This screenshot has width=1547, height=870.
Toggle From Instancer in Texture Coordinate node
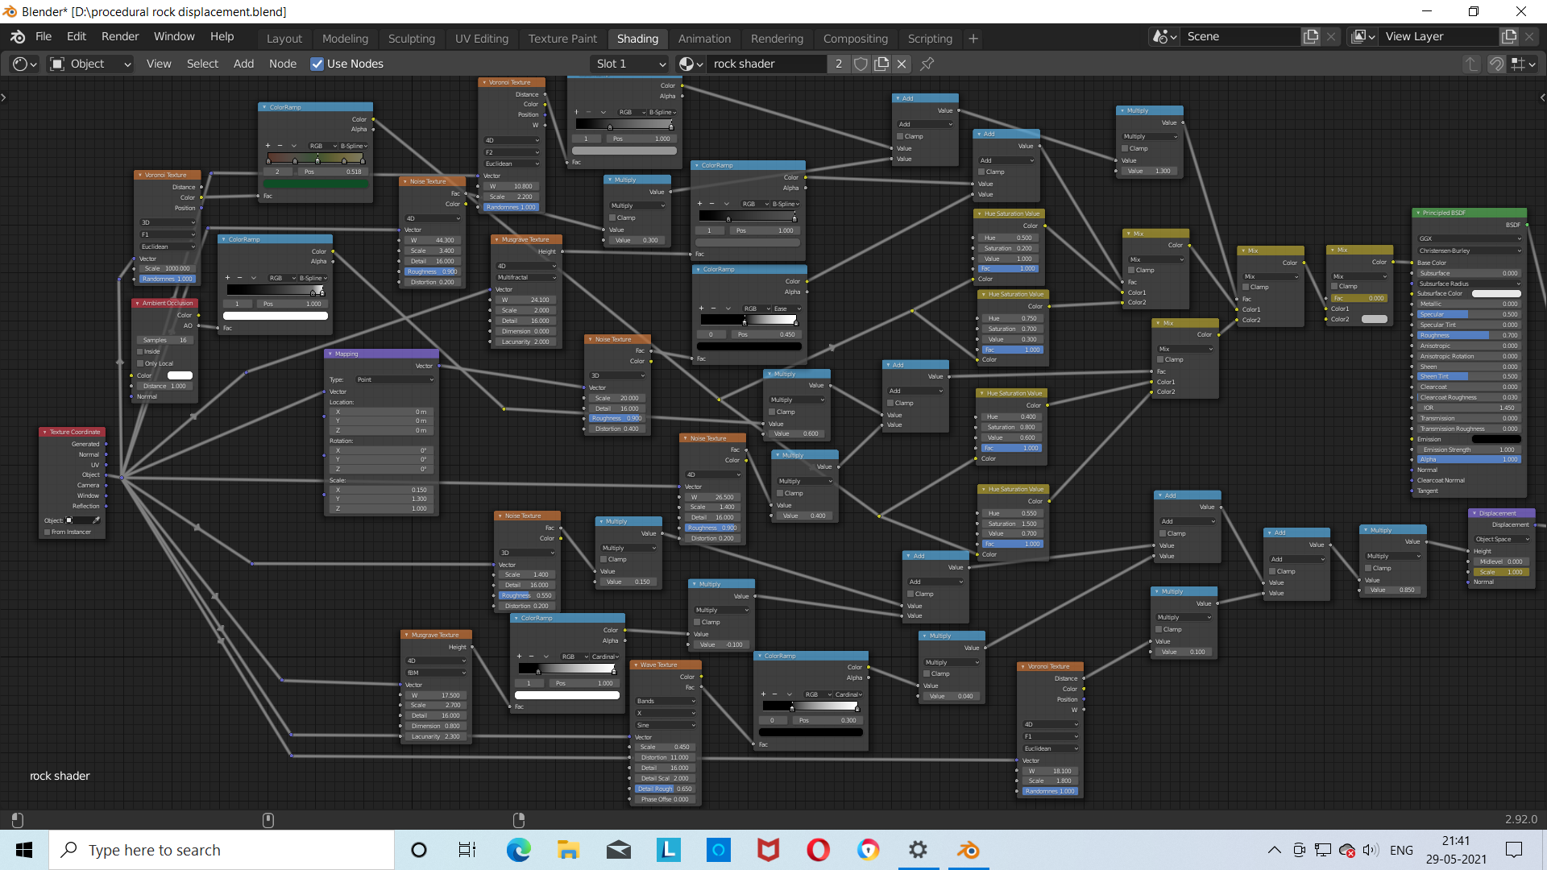coord(47,532)
